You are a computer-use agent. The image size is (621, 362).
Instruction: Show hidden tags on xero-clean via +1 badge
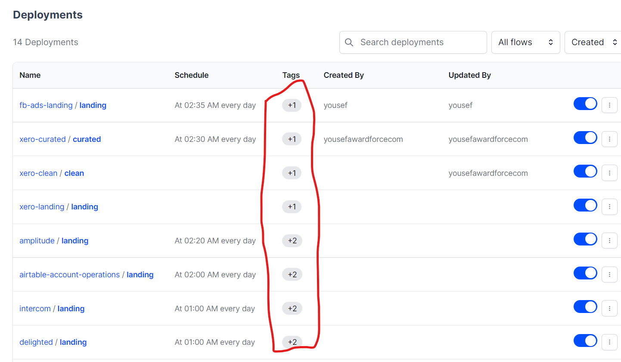coord(292,173)
